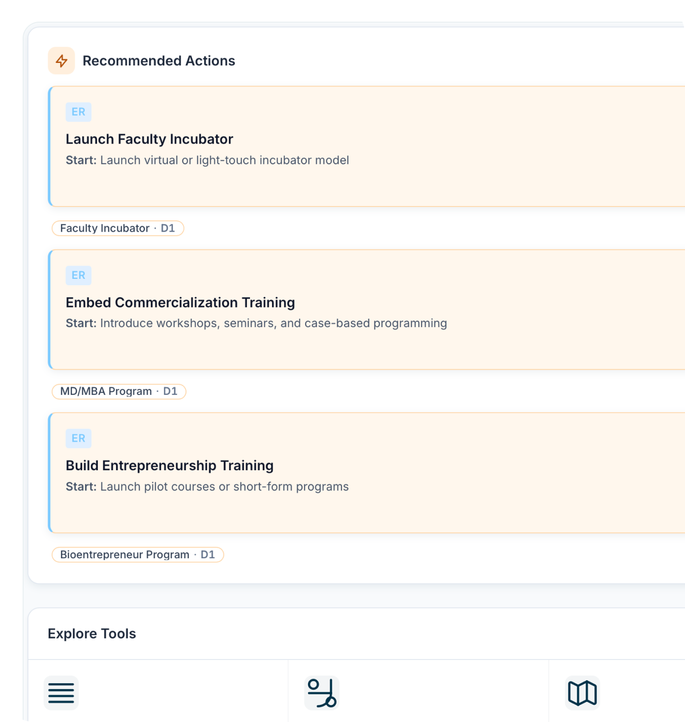Screen dimensions: 685x722
Task: Click "Launch pilot courses or short-form programs" text
Action: (224, 487)
